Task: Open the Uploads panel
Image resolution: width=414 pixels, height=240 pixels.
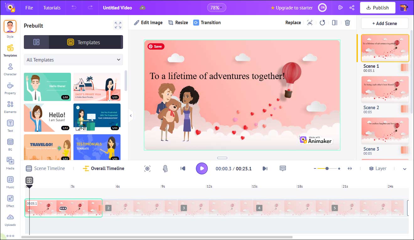Action: point(10,219)
